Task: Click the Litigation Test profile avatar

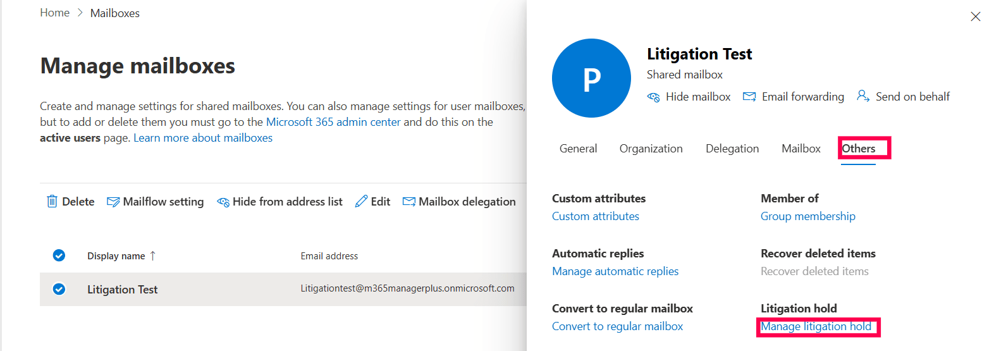Action: 591,78
